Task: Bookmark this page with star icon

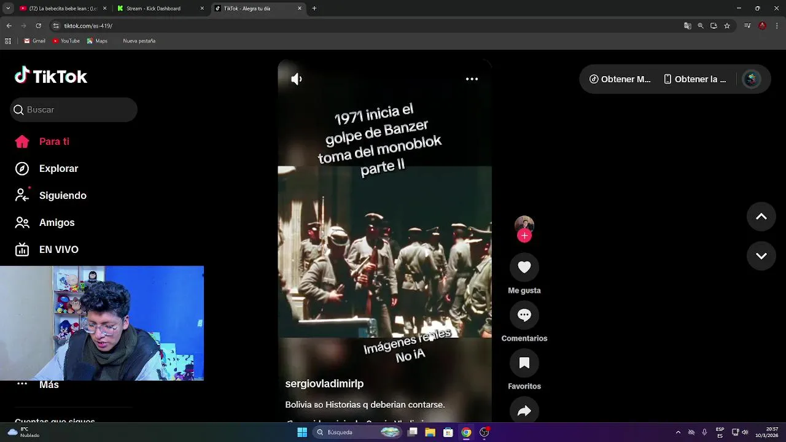Action: pyautogui.click(x=727, y=26)
